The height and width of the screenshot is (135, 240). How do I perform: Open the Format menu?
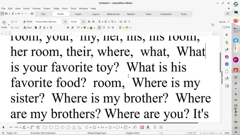[x=36, y=9]
